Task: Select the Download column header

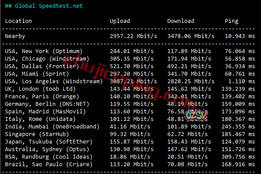Action: click(181, 21)
